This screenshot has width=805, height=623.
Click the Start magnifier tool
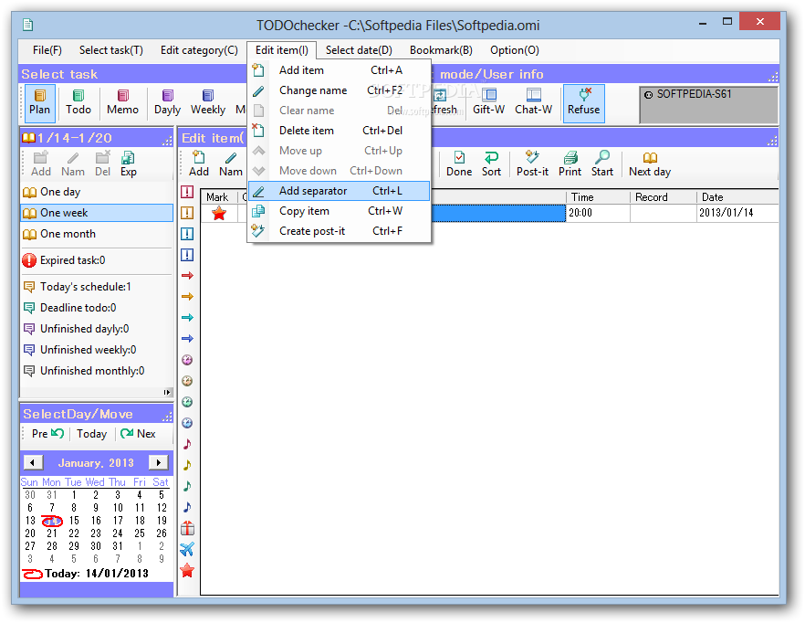coord(602,164)
